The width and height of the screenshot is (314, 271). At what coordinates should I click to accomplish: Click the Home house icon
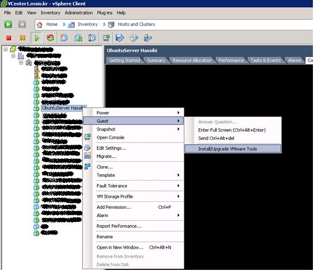pos(40,24)
